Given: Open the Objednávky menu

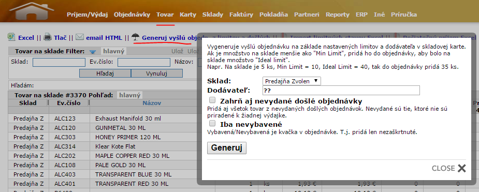Looking at the screenshot, I should 132,14.
